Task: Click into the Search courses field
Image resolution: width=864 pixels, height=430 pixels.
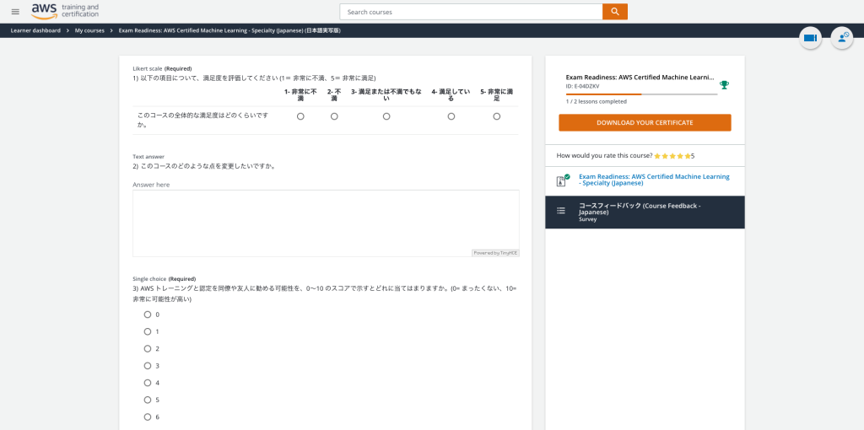Action: [471, 12]
